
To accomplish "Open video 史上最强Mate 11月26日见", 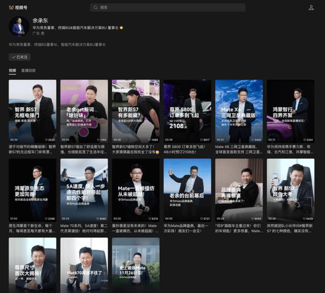I will [136, 265].
